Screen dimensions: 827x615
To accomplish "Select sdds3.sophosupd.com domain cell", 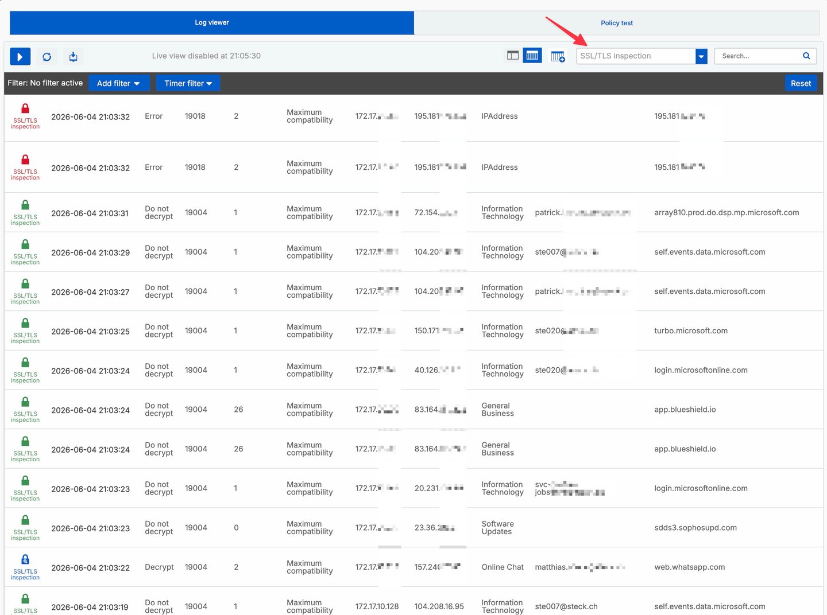I will [x=695, y=528].
